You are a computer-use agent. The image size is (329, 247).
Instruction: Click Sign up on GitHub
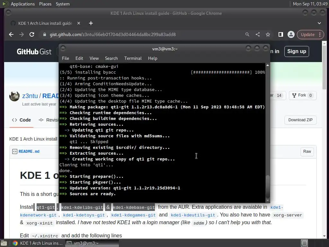pyautogui.click(x=297, y=51)
